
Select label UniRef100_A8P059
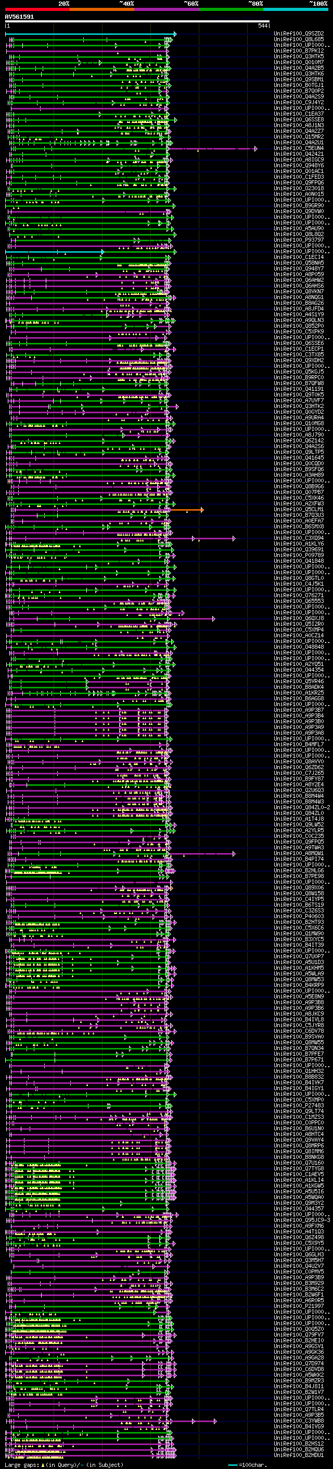(299, 274)
